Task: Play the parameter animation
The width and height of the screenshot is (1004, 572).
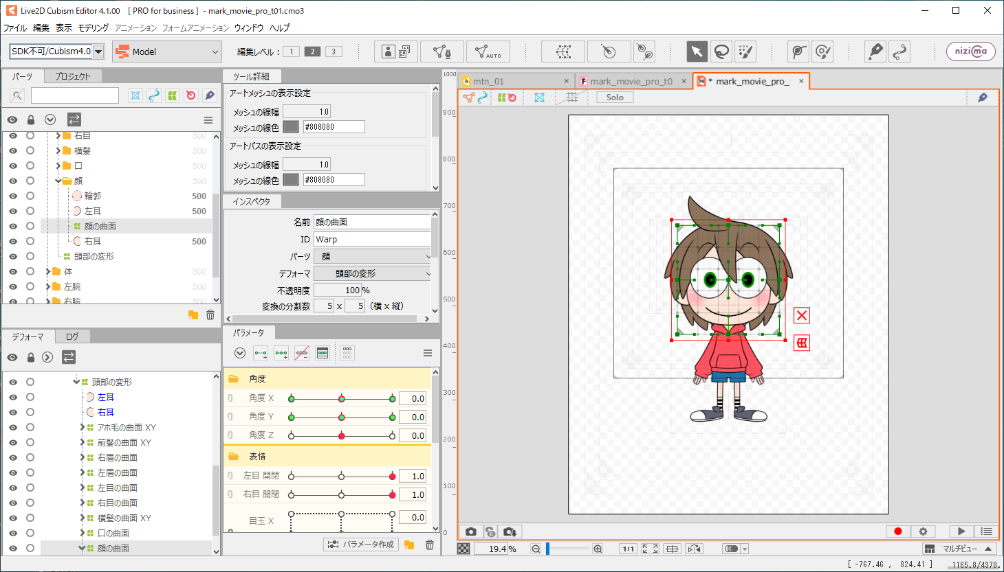Action: 961,531
